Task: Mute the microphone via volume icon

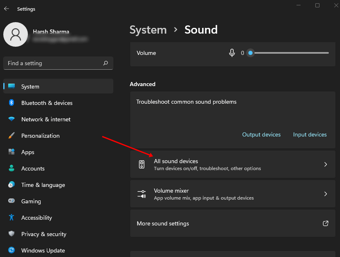Action: pos(232,53)
